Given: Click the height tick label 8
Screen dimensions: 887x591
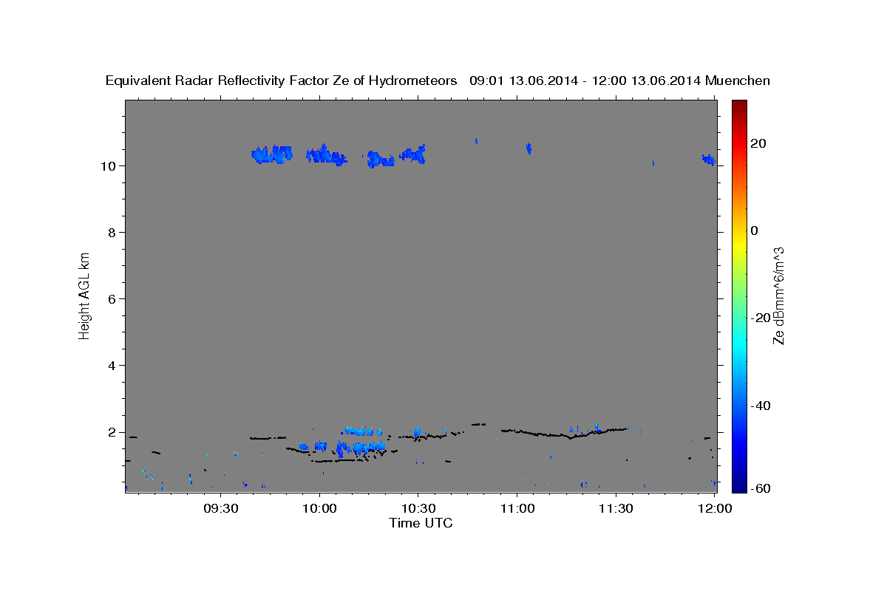Looking at the screenshot, I should (x=112, y=232).
